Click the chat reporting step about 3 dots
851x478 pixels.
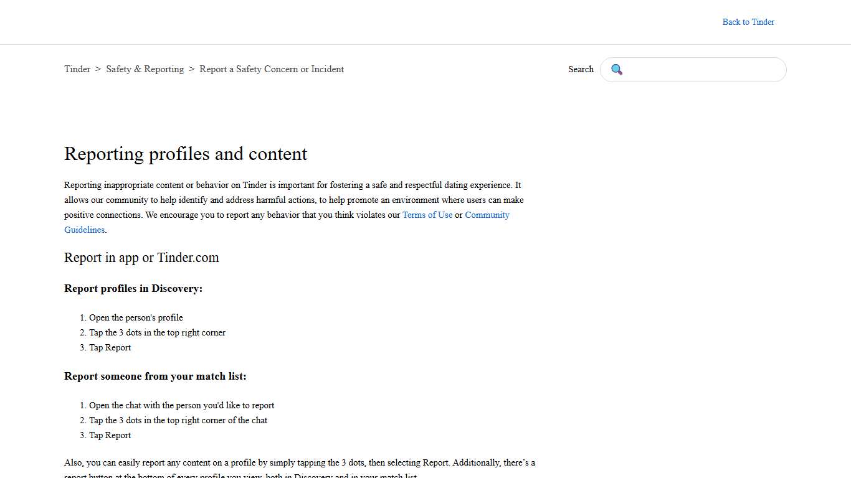tap(178, 420)
